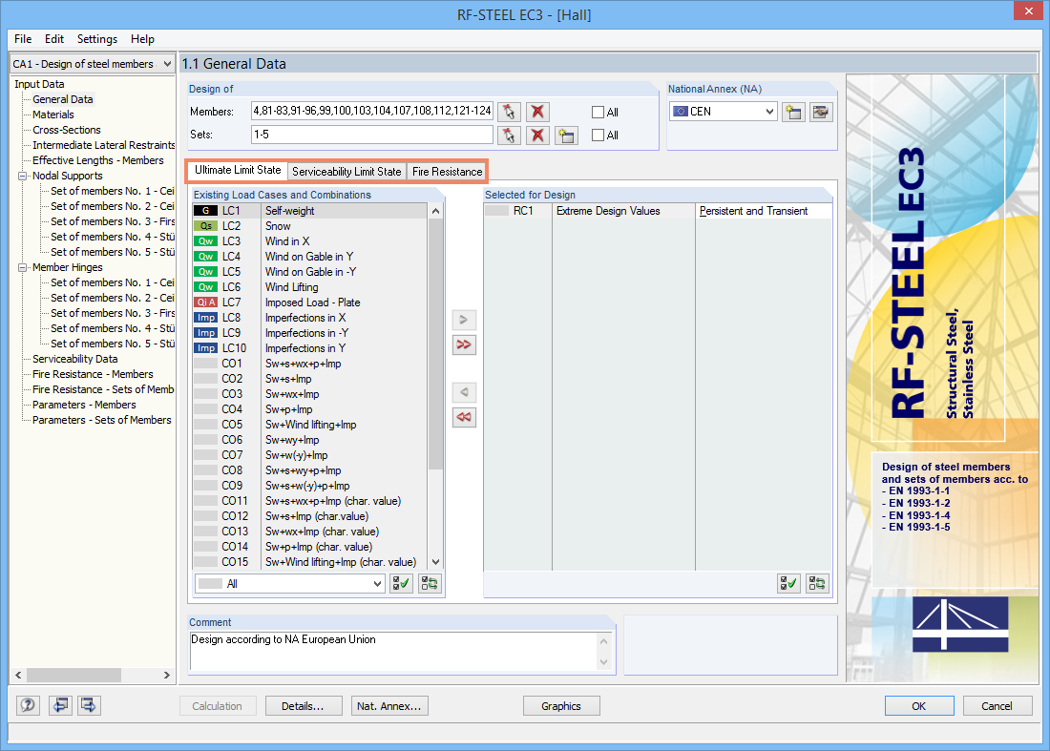This screenshot has width=1050, height=751.
Task: Click the load cases list down arrow
Action: (436, 562)
